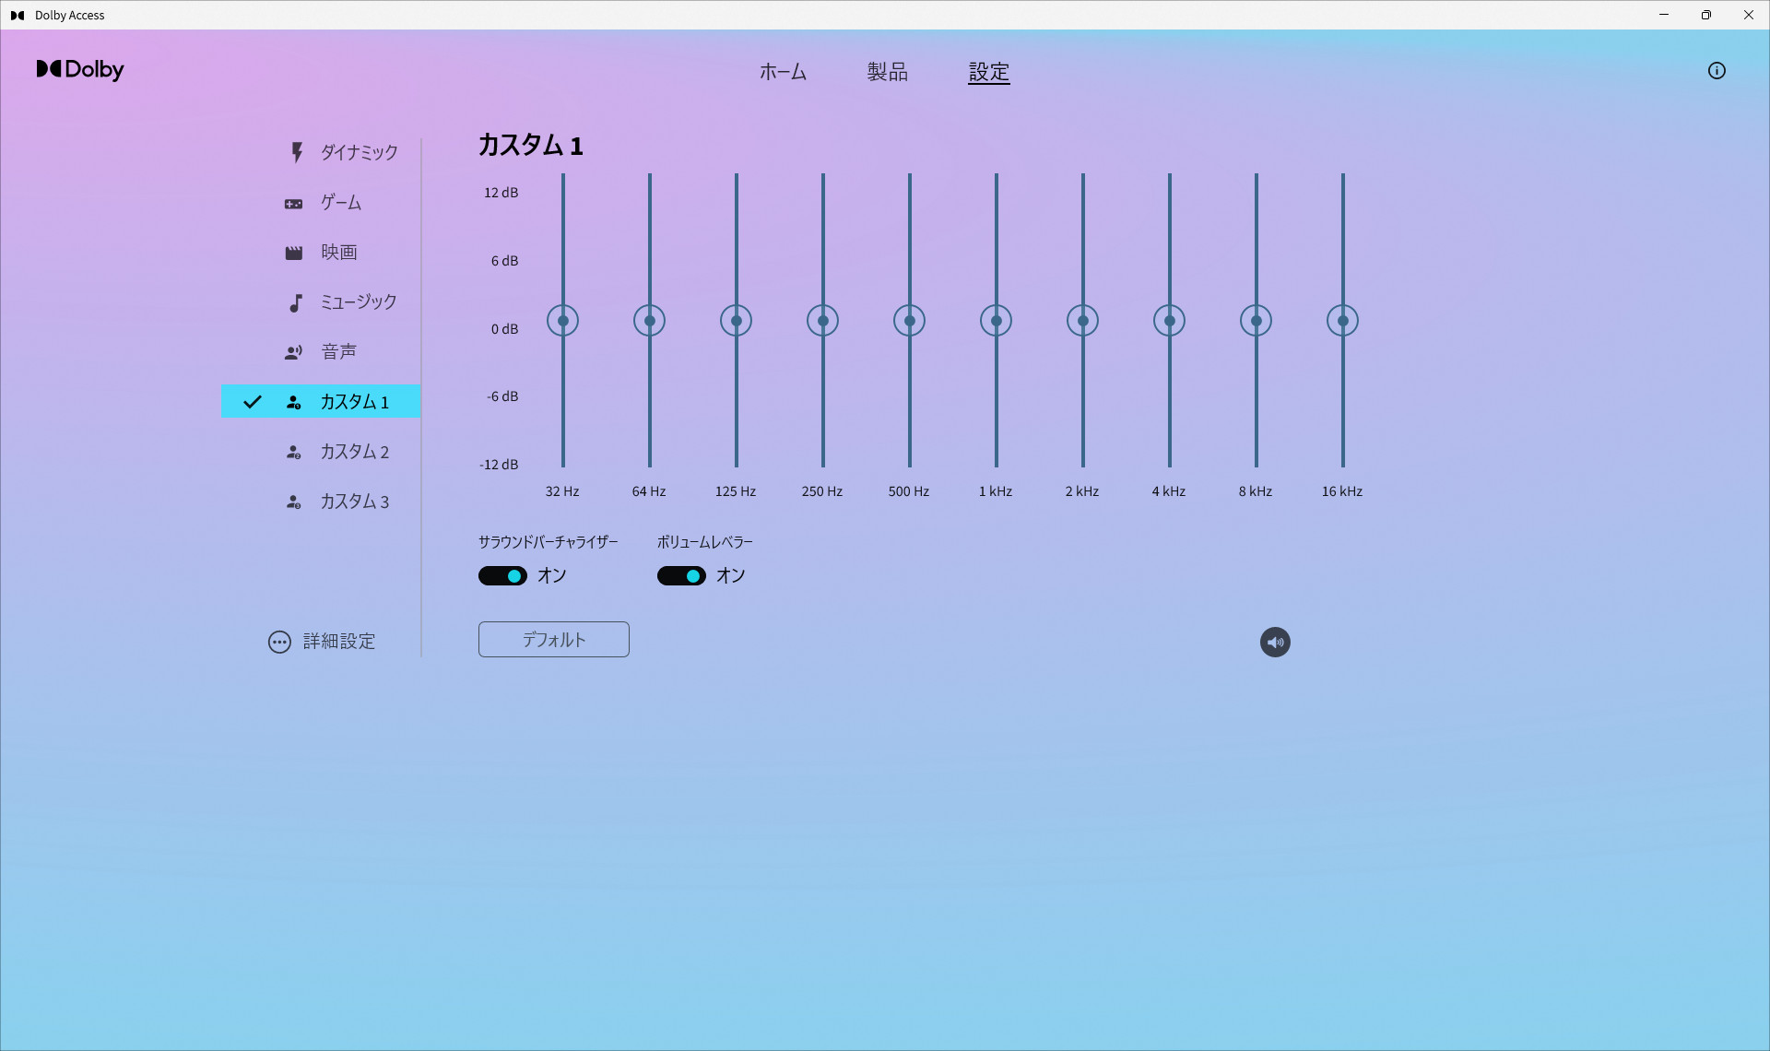The image size is (1770, 1051).
Task: Select the カスタム 3 preset
Action: [354, 502]
